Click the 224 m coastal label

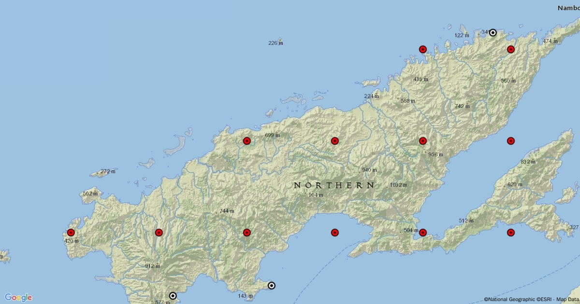(371, 97)
